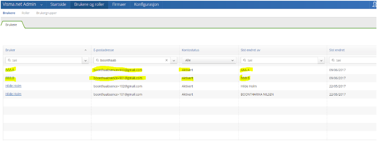Viewport: 378px width, 142px height.
Task: Expand the Bruker filter options dropdown
Action: 85,60
